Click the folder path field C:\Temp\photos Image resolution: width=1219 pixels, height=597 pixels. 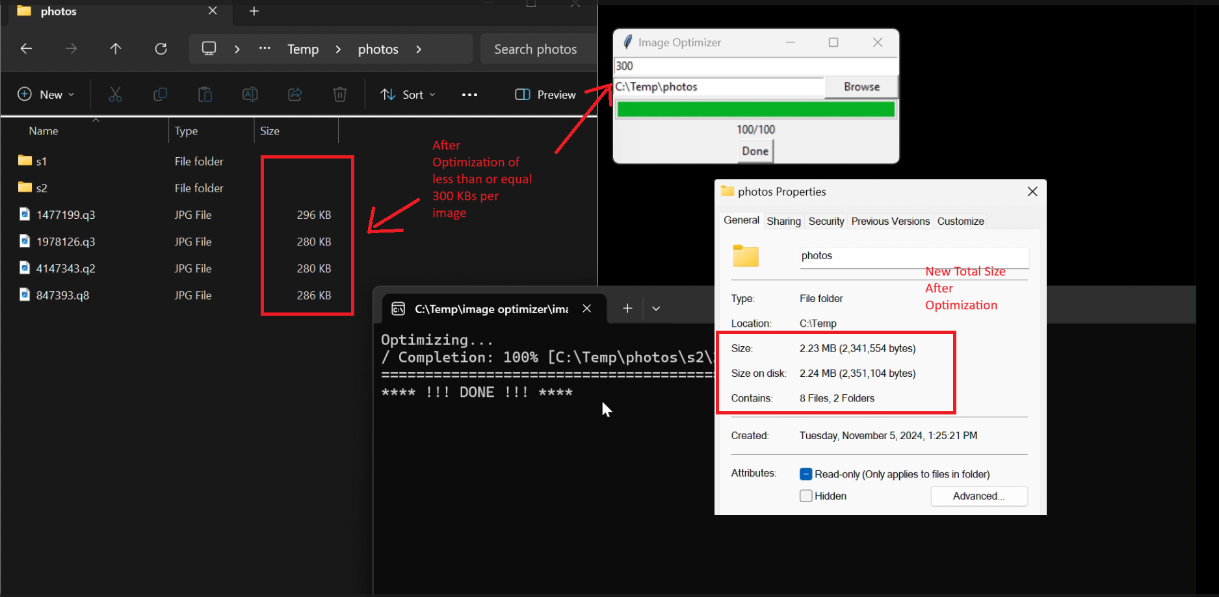tap(719, 86)
